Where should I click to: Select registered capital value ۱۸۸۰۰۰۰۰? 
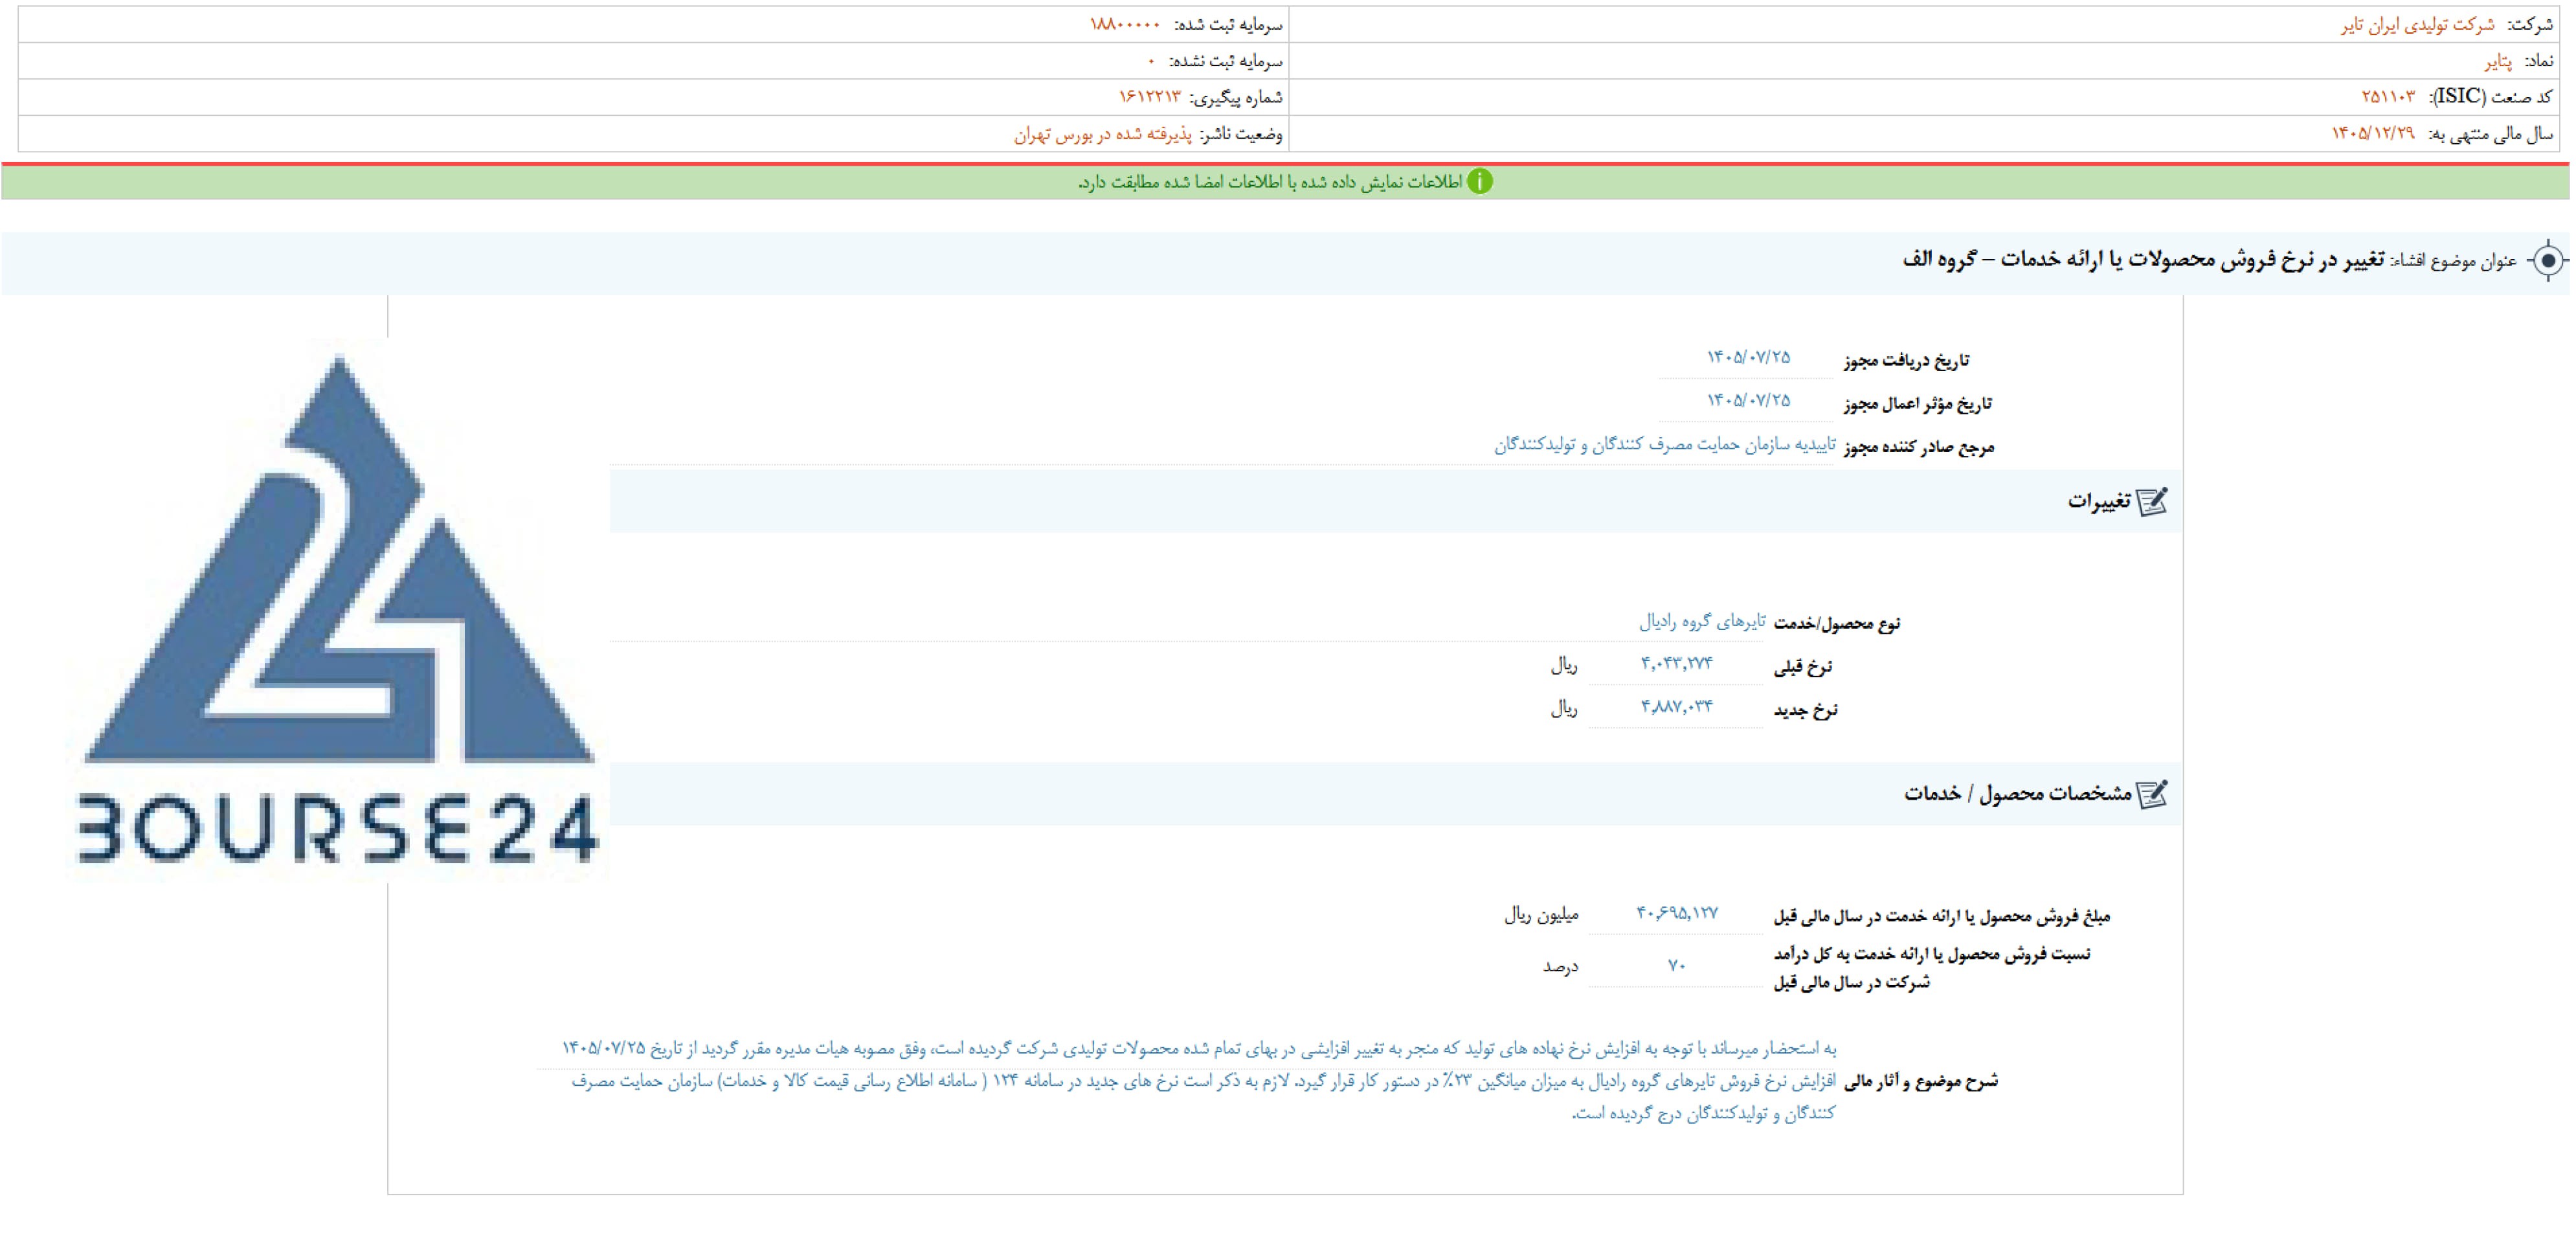[1125, 25]
